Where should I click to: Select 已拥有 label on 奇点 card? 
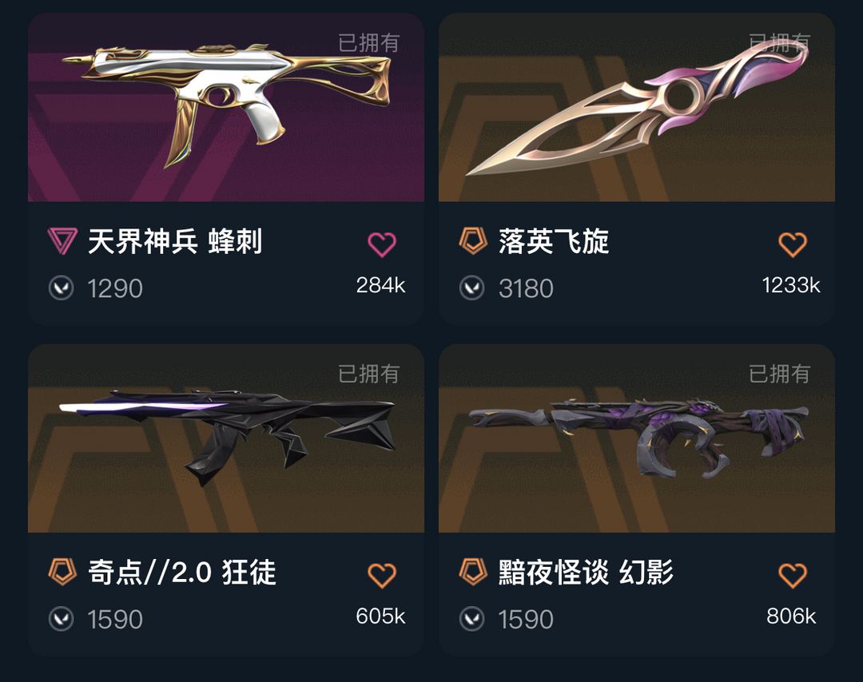[368, 374]
